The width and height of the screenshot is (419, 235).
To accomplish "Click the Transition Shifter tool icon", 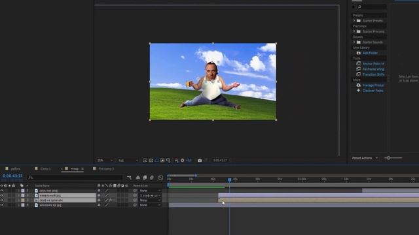I will click(x=359, y=74).
